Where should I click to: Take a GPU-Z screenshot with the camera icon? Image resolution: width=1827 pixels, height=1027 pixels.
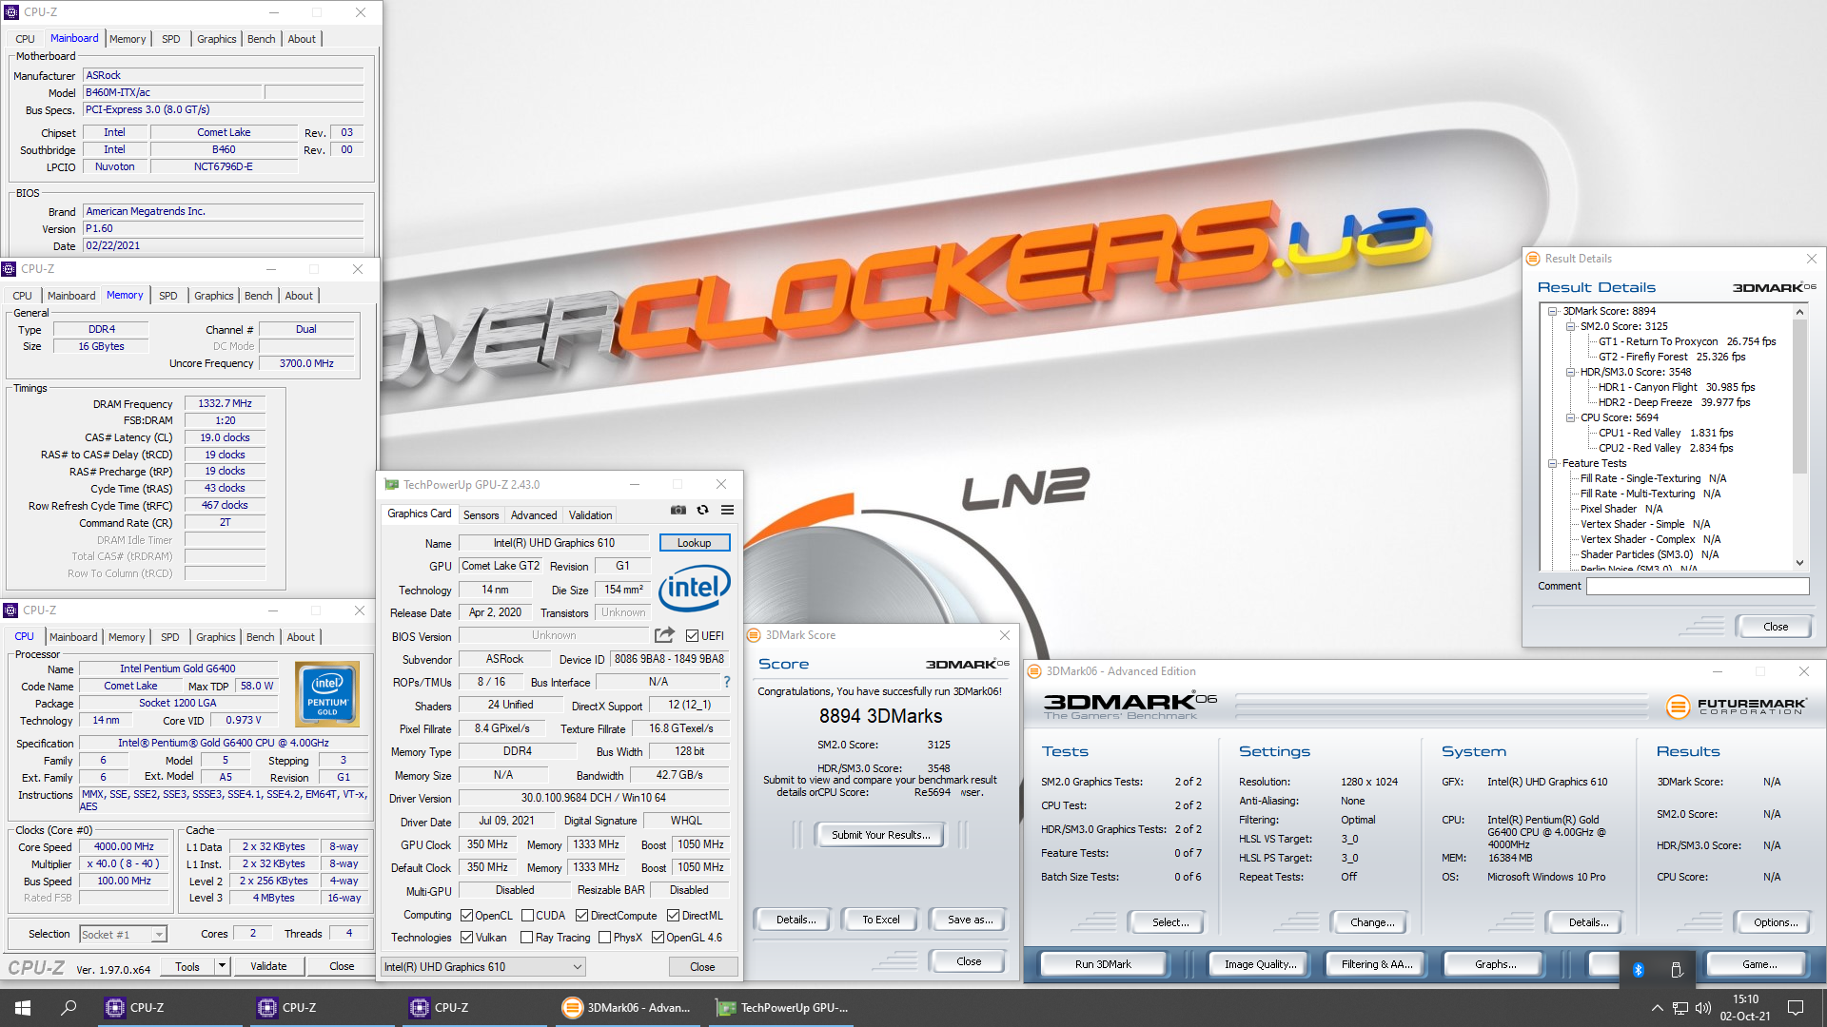tap(678, 511)
